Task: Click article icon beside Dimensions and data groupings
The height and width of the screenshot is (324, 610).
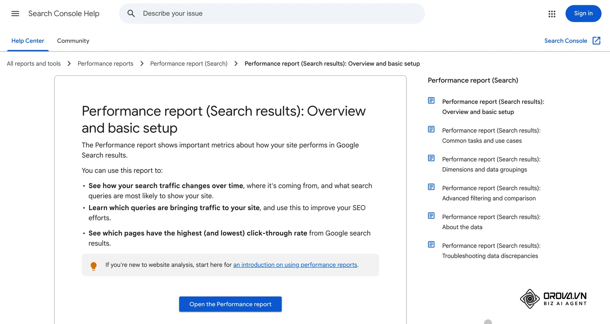Action: pyautogui.click(x=431, y=158)
